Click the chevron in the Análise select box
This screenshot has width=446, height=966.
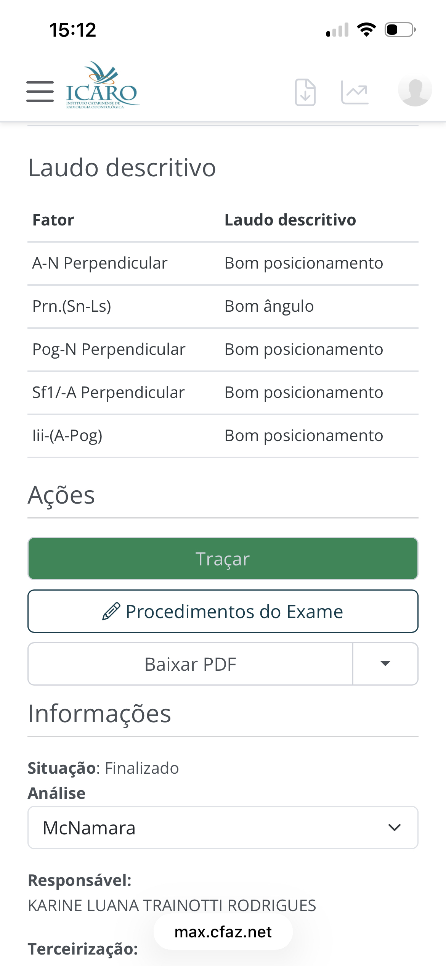(394, 828)
